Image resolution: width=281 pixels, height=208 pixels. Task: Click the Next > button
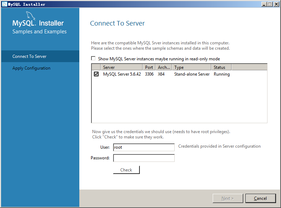(x=228, y=198)
